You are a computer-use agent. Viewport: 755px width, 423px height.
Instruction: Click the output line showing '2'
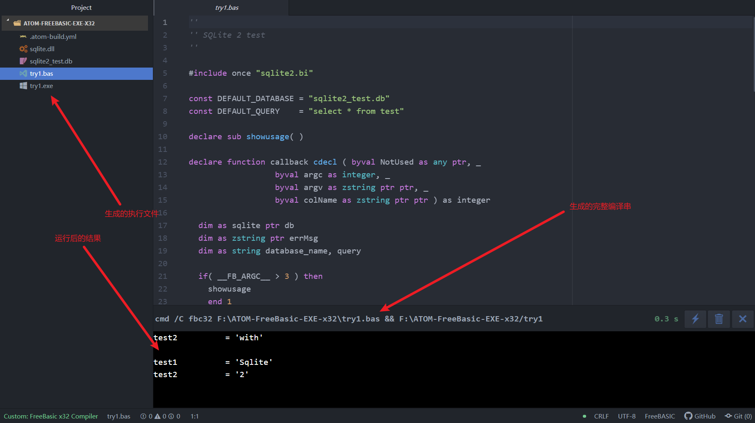(201, 375)
